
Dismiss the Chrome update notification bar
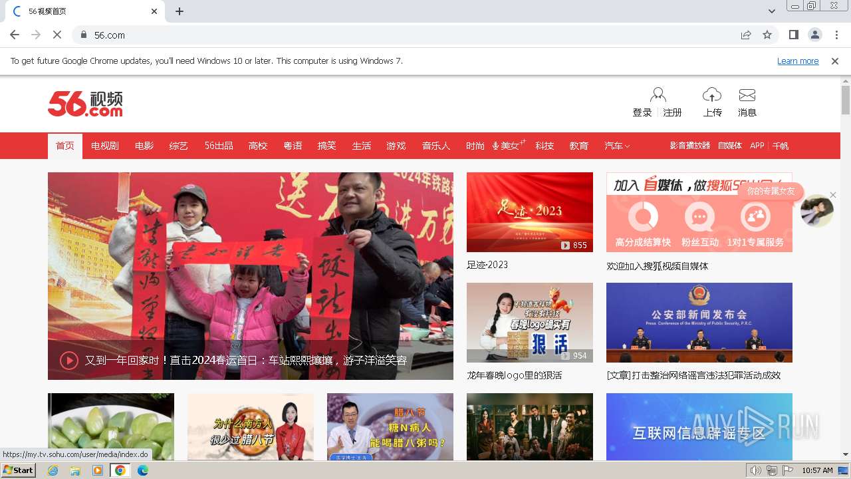[835, 61]
